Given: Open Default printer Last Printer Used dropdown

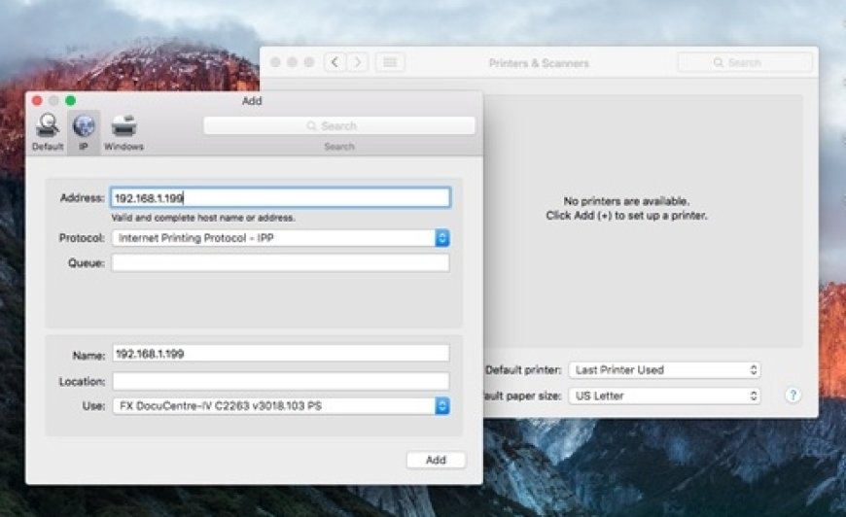Looking at the screenshot, I should [665, 370].
